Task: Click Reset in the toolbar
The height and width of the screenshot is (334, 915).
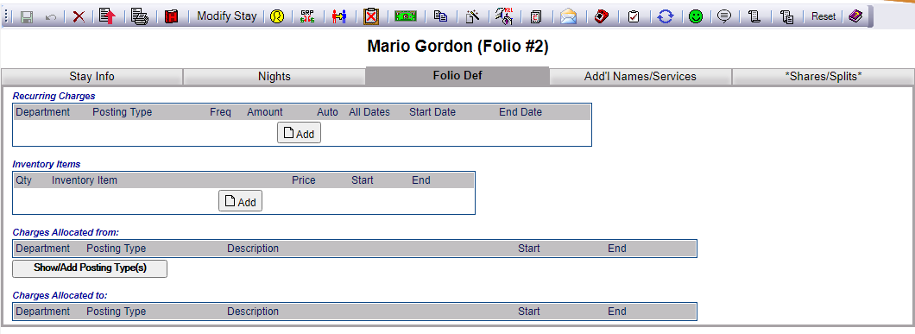Action: [x=823, y=16]
